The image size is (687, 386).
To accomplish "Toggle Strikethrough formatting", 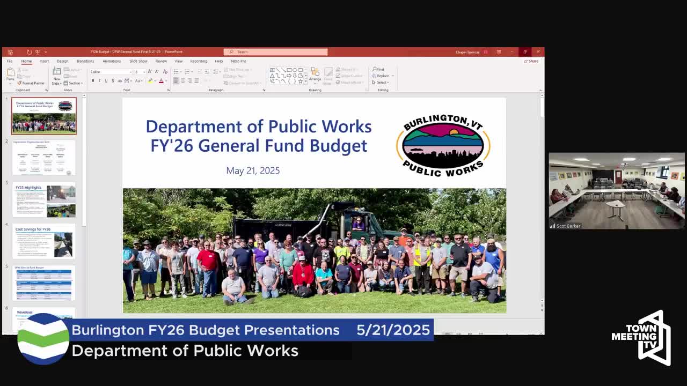I will (x=119, y=81).
